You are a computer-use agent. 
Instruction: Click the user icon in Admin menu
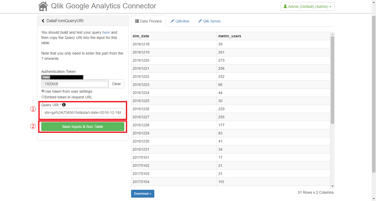tap(285, 7)
